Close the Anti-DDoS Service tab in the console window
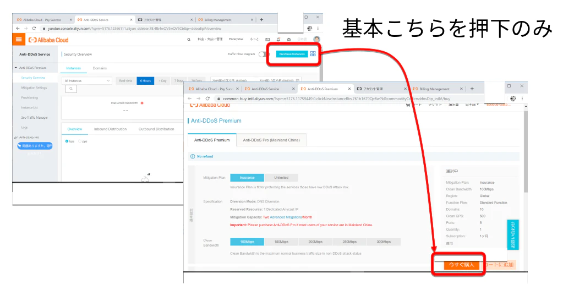Viewport: 563px width, 284px height. coord(132,20)
